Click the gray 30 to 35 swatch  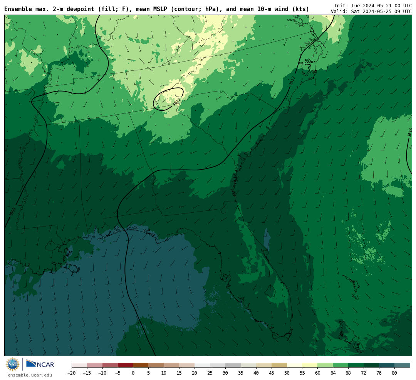click(233, 365)
